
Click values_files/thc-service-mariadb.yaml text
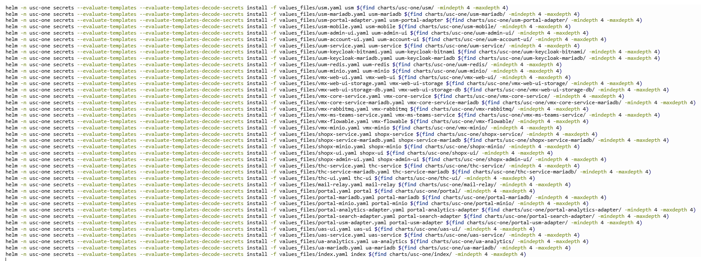334,172
